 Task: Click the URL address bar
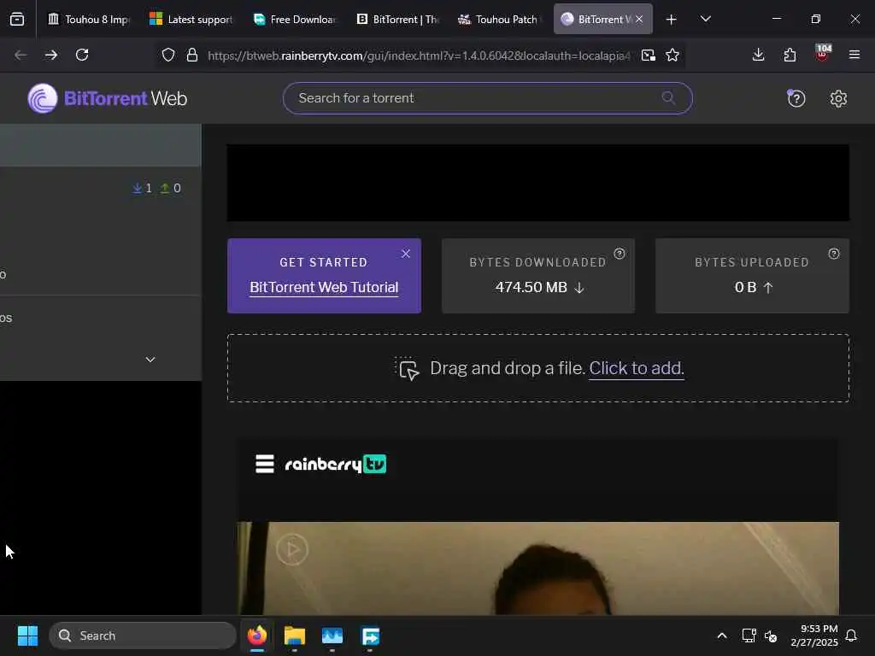[x=419, y=56]
